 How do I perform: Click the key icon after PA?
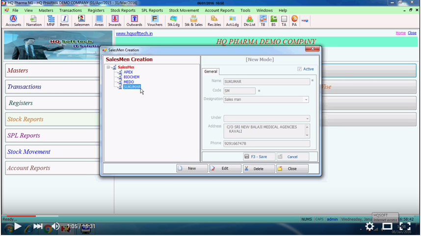click(x=305, y=21)
